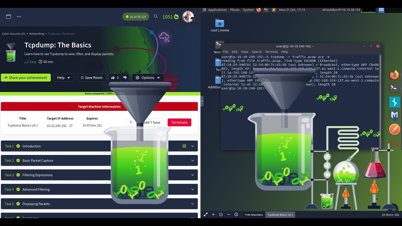Screen dimensions: 402x226
Task: Click the Save Room button
Action: pyautogui.click(x=91, y=78)
